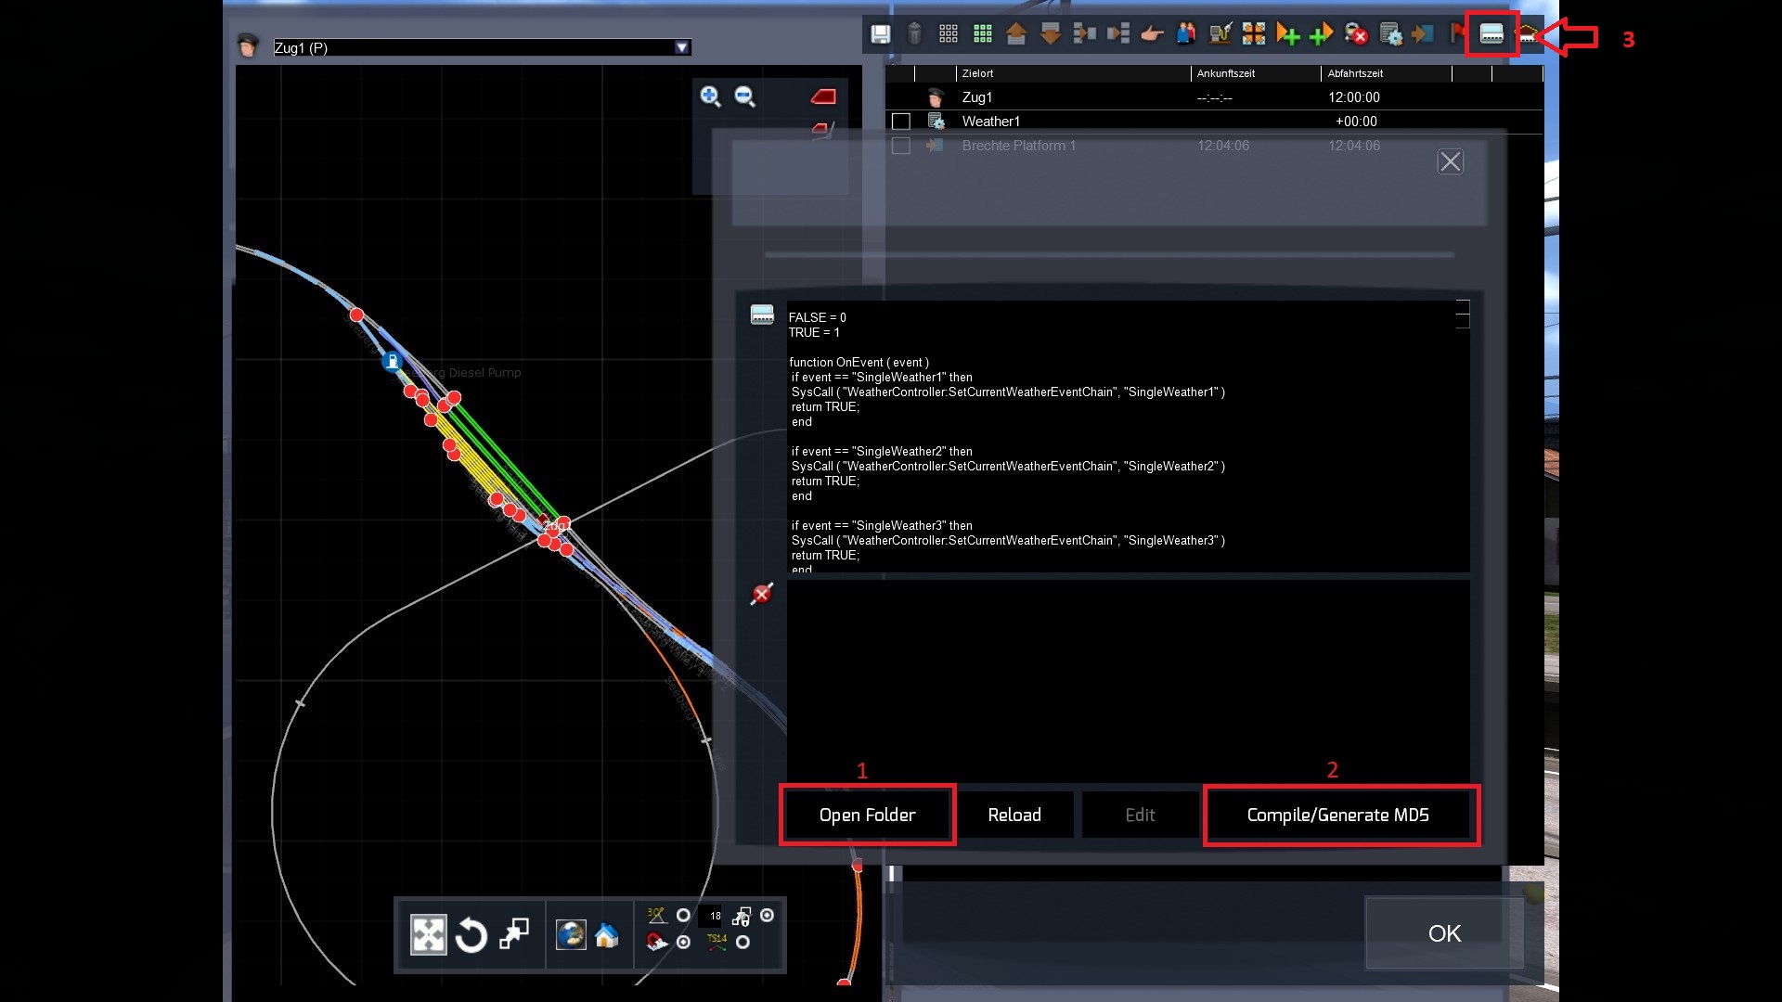Click the blue house home icon

tap(606, 935)
